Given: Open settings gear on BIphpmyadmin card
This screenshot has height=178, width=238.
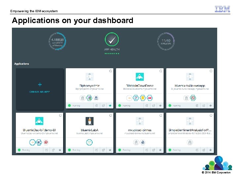Looking at the screenshot, I should [110, 71].
